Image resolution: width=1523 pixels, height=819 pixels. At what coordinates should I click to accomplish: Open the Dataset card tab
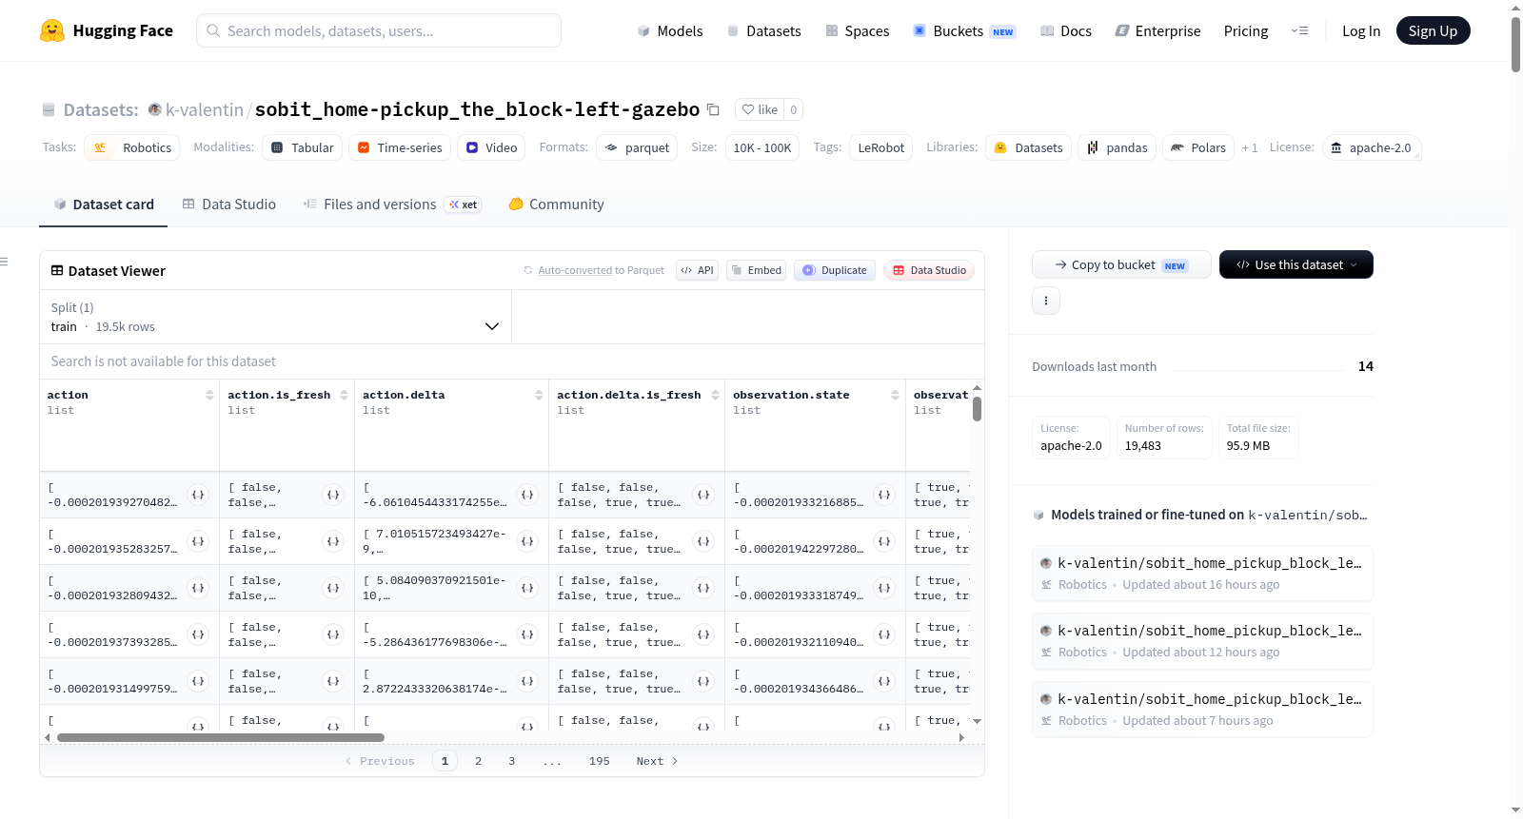click(103, 205)
